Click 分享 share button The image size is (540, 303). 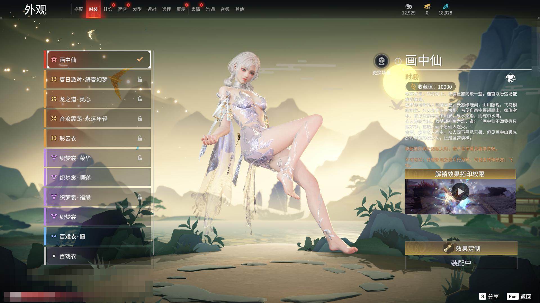coord(489,296)
